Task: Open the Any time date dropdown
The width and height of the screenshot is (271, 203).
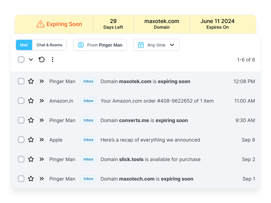Action: tap(156, 45)
